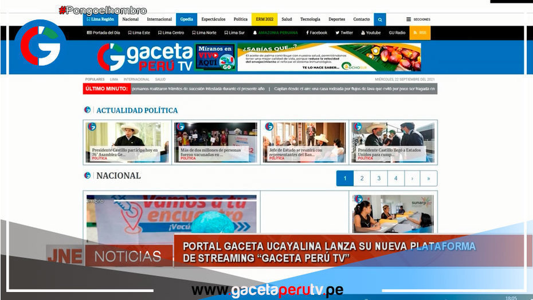Select the Lima Región tab
Viewport: 533px width, 300px height.
(100, 19)
